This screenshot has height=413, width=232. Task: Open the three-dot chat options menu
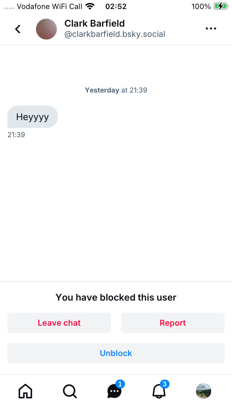click(211, 29)
